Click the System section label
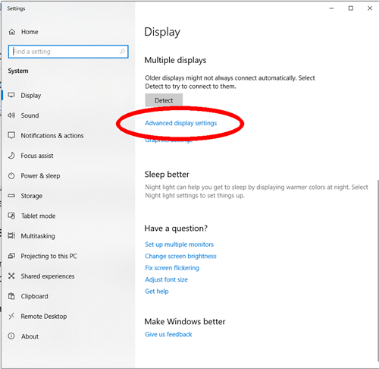This screenshot has height=369, width=379. [x=18, y=71]
